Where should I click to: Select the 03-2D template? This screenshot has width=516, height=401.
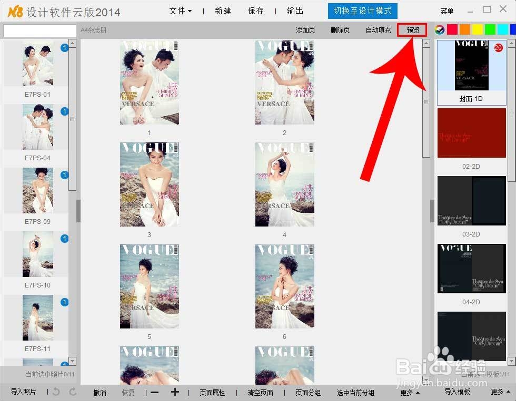pyautogui.click(x=472, y=201)
